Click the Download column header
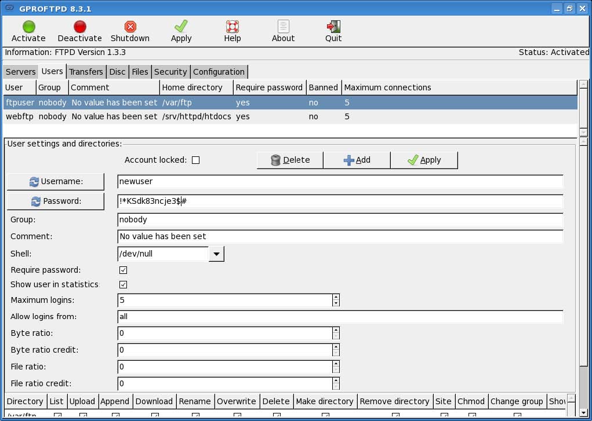This screenshot has height=421, width=592. 154,401
